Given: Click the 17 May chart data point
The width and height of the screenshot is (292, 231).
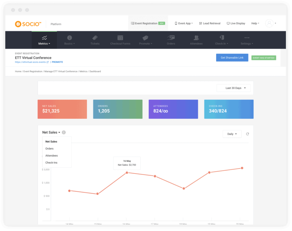Looking at the screenshot, I should (x=155, y=176).
